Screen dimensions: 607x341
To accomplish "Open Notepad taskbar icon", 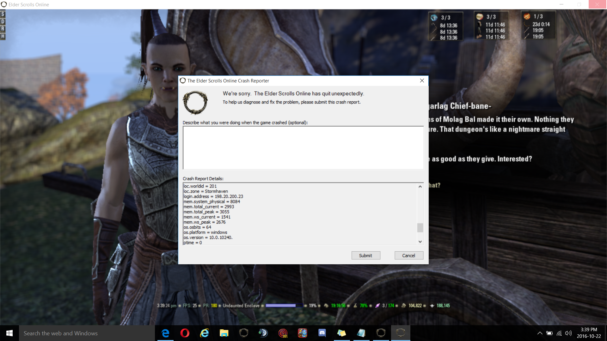I will tap(361, 333).
